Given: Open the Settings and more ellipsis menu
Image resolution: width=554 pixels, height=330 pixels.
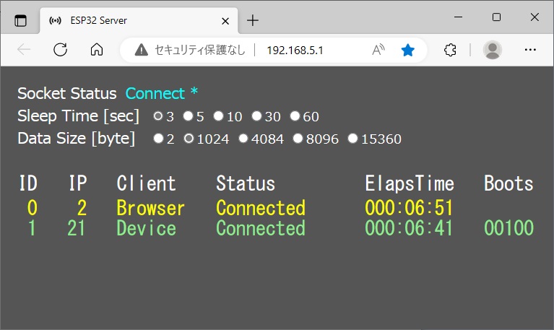Looking at the screenshot, I should coord(530,50).
